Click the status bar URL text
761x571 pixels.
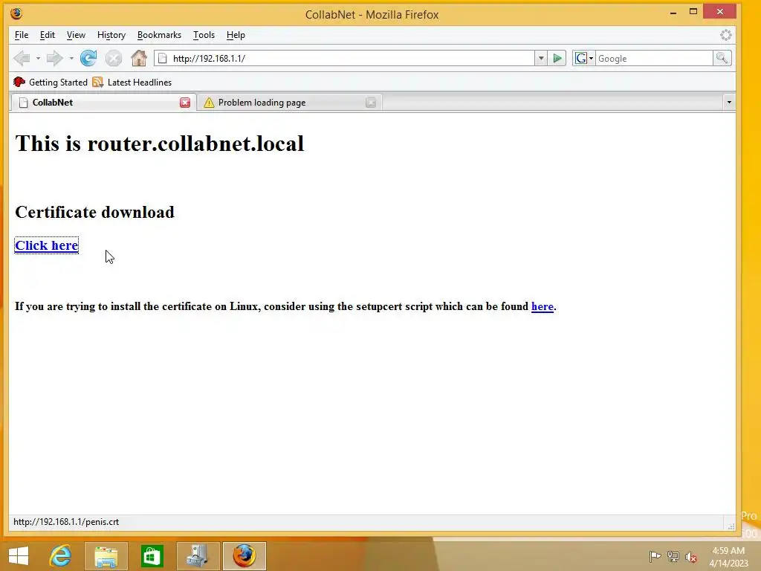pos(66,522)
